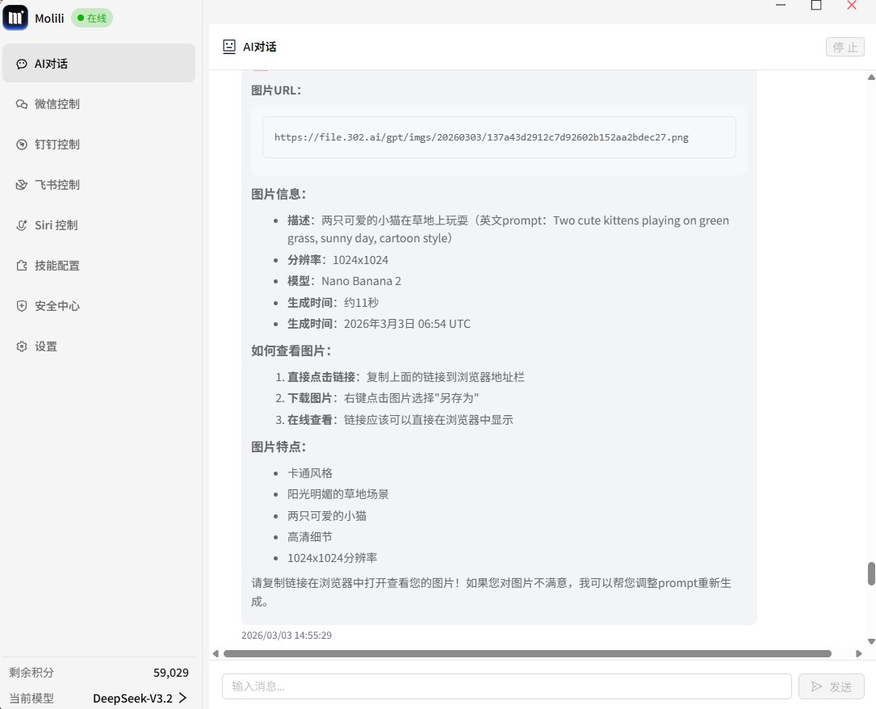Click the 停止 stop button
876x709 pixels.
845,47
